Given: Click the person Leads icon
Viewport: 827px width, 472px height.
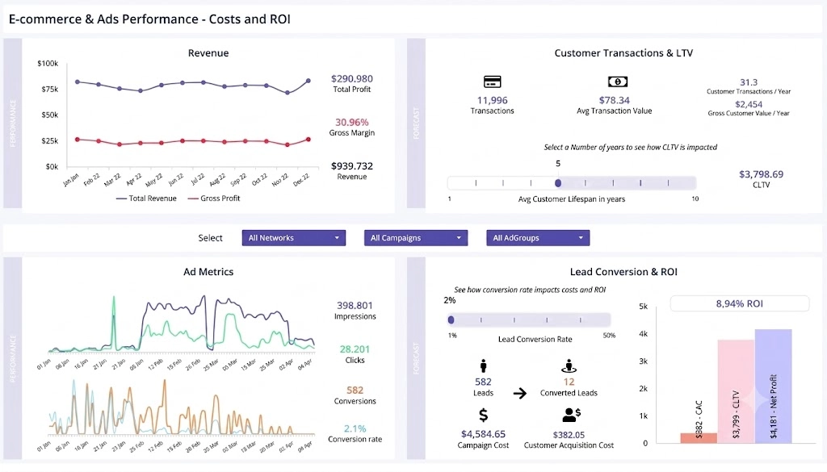Looking at the screenshot, I should 483,365.
